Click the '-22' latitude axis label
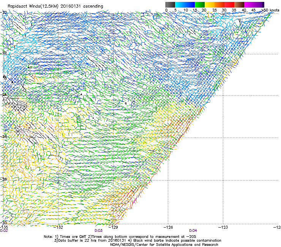Screen dimensions: 281x247 (3, 53)
